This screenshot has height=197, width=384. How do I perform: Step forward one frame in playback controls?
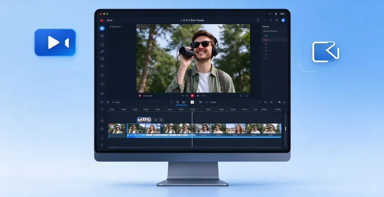pyautogui.click(x=198, y=96)
